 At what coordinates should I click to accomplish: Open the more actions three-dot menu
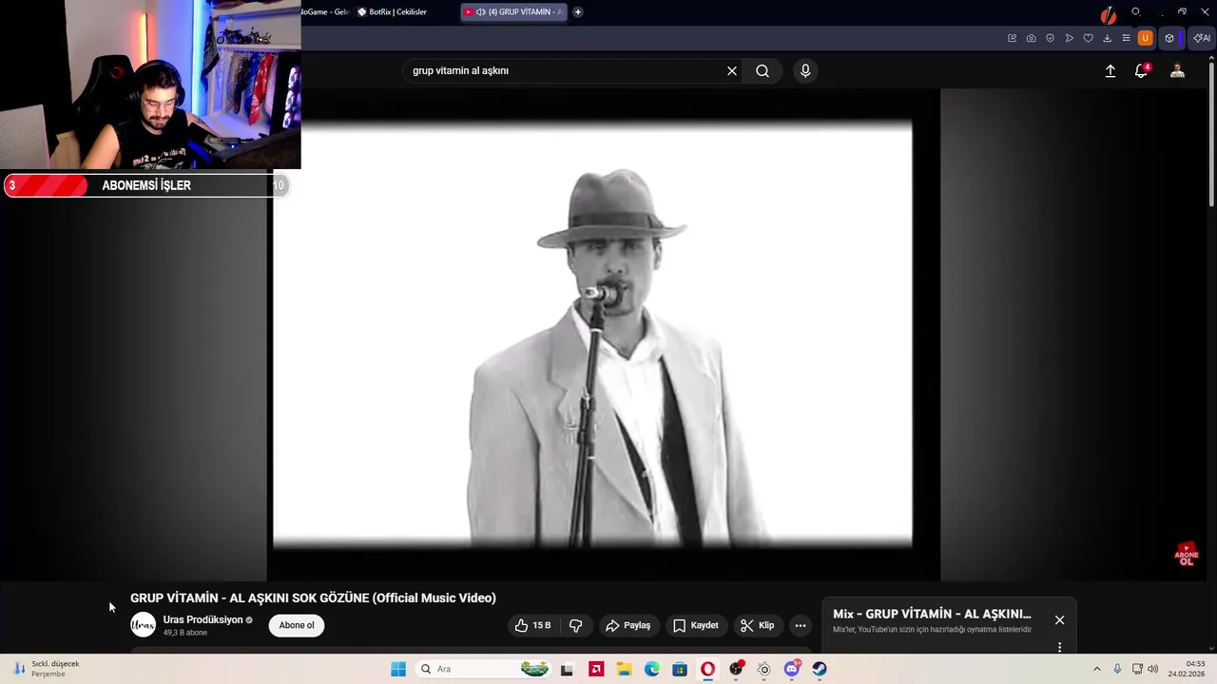click(801, 625)
